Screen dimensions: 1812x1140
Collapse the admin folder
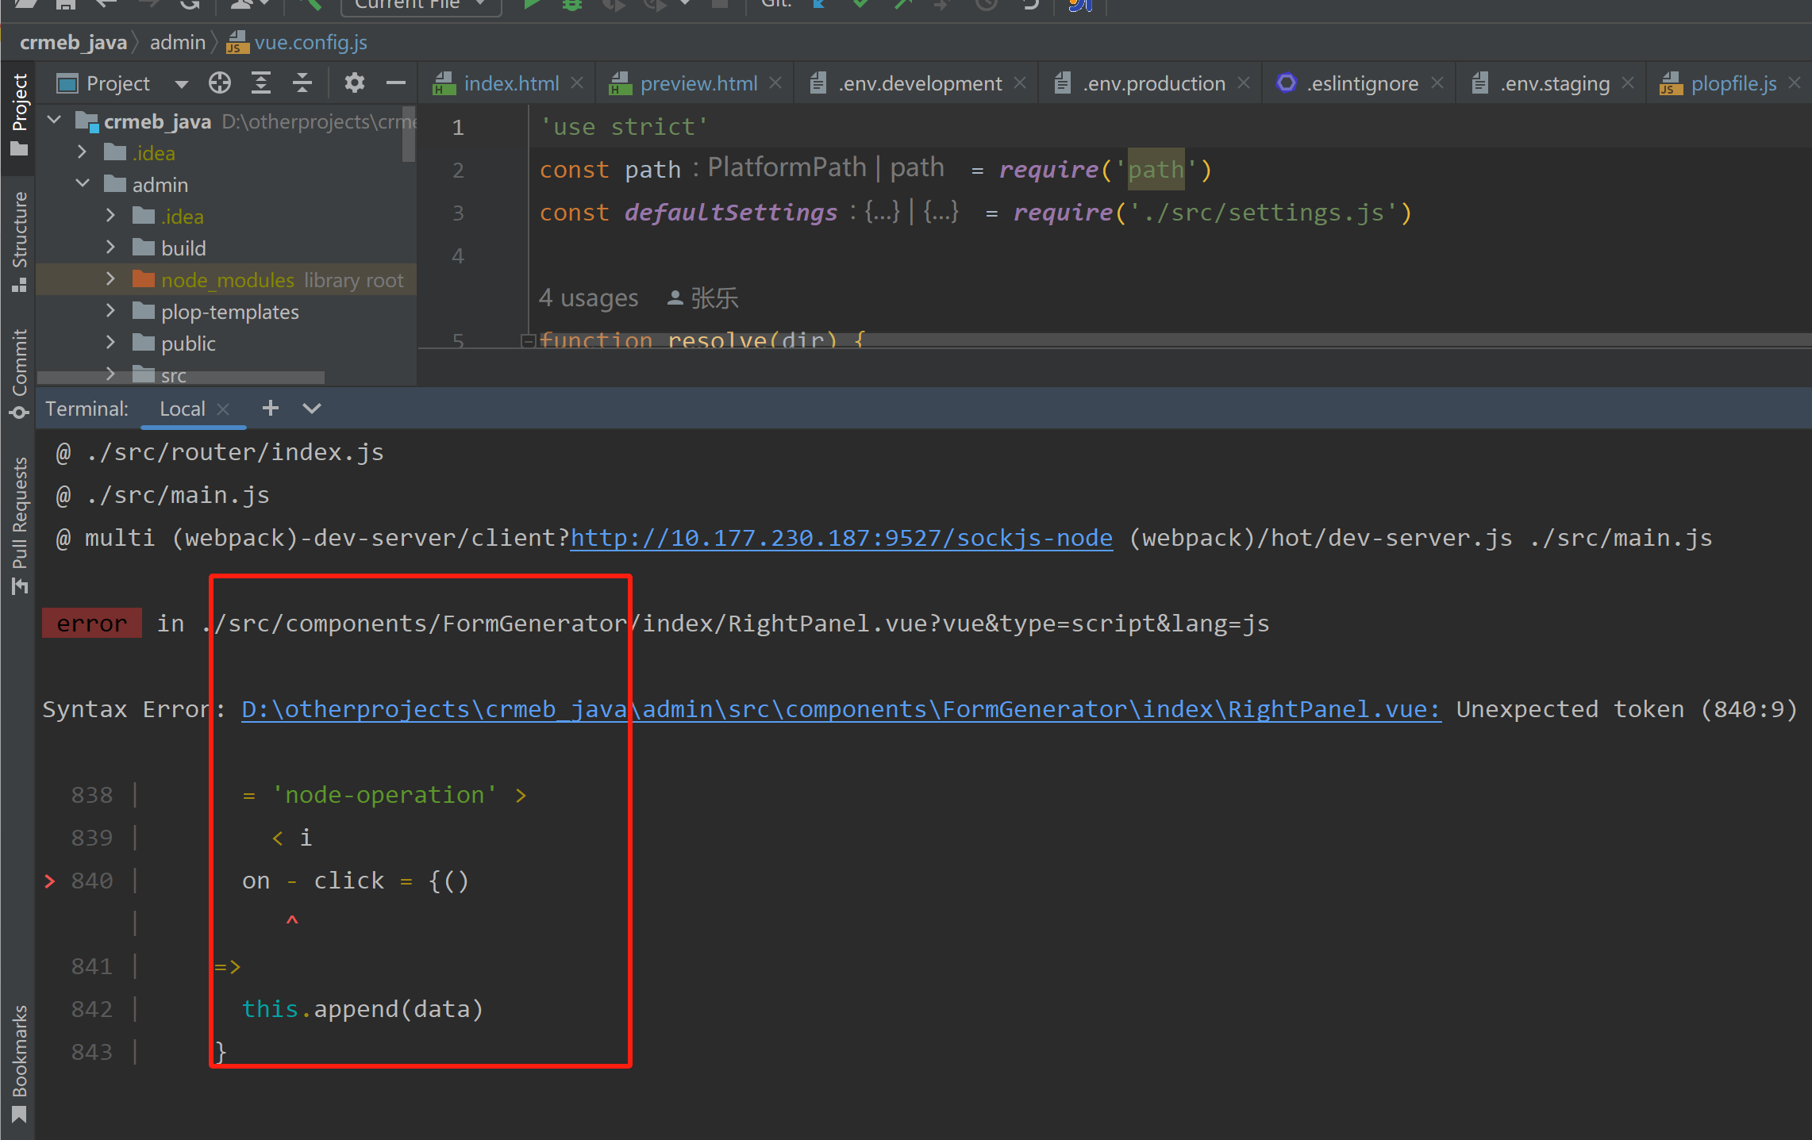click(x=83, y=184)
